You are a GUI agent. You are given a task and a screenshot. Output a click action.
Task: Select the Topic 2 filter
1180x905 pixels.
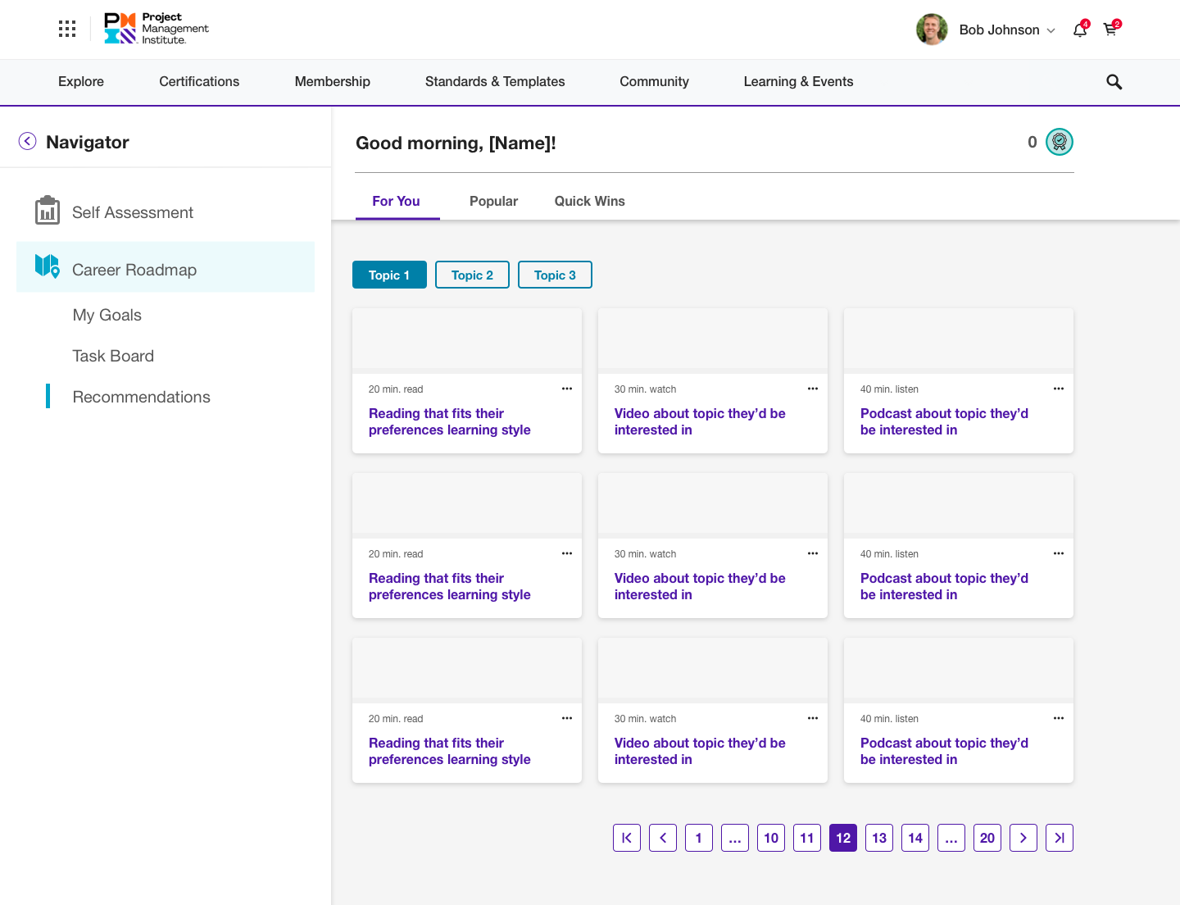(472, 275)
